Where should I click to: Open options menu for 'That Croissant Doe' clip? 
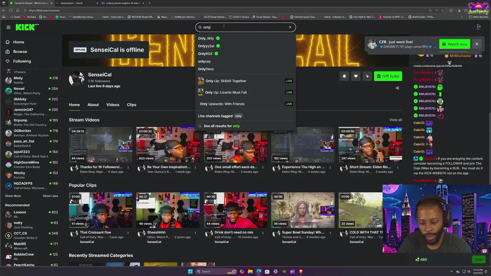128,233
